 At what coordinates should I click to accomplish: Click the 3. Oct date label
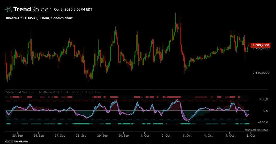pos(187,136)
